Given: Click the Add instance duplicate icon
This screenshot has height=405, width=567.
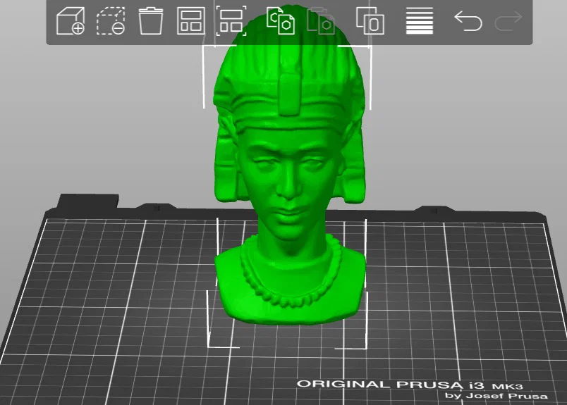Looking at the screenshot, I should coord(370,21).
